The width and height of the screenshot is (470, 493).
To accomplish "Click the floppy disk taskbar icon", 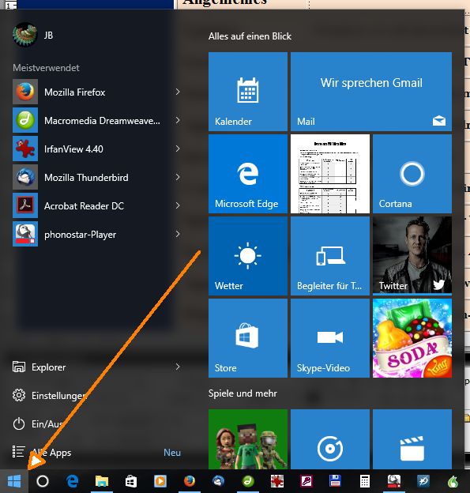I will coord(335,481).
